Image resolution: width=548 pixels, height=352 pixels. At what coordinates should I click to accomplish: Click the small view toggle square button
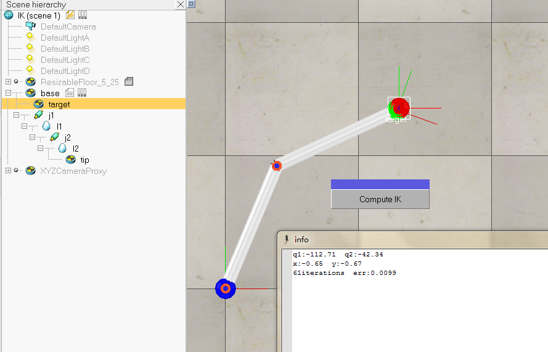pyautogui.click(x=191, y=4)
